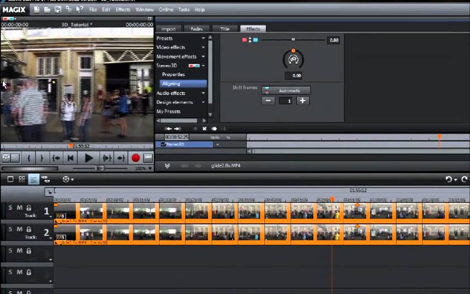This screenshot has height=294, width=470.
Task: Switch to storyboard mode view
Action: pyautogui.click(x=11, y=179)
